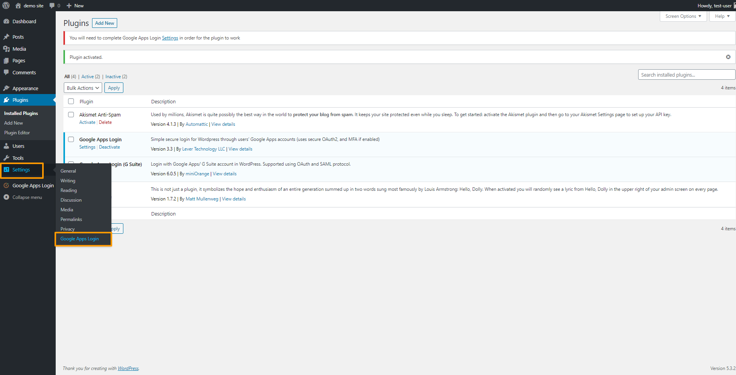Image resolution: width=736 pixels, height=375 pixels.
Task: Open Privacy settings from submenu
Action: 67,229
